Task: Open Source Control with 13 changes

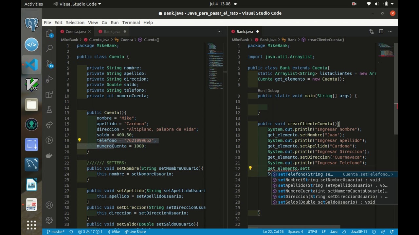Action: [x=49, y=64]
